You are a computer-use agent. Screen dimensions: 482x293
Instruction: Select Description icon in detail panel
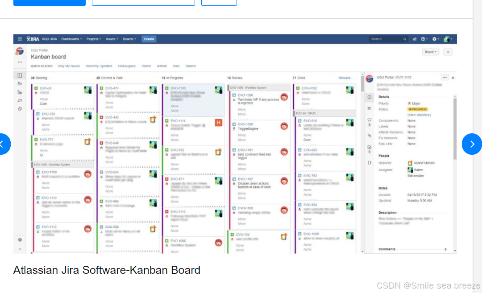(369, 108)
